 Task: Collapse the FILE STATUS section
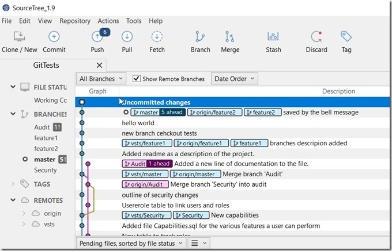(13, 87)
